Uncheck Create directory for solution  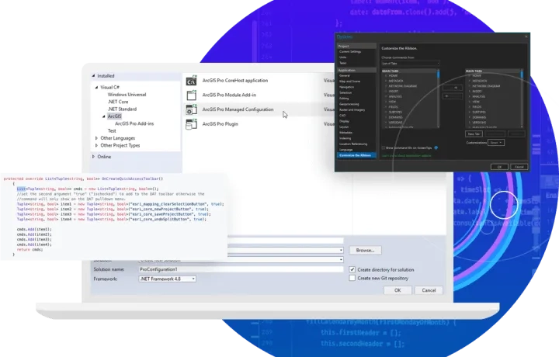point(352,269)
